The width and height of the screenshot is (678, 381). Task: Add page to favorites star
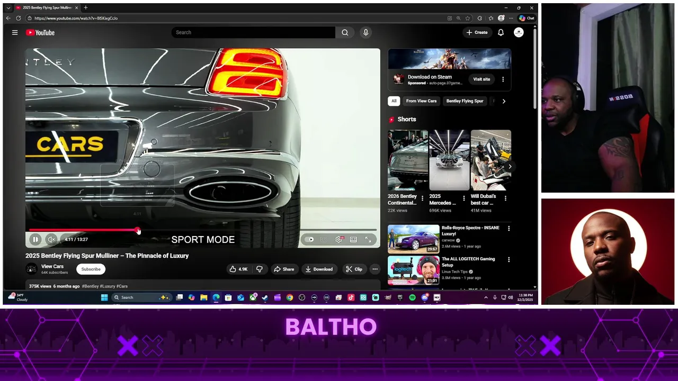click(468, 18)
